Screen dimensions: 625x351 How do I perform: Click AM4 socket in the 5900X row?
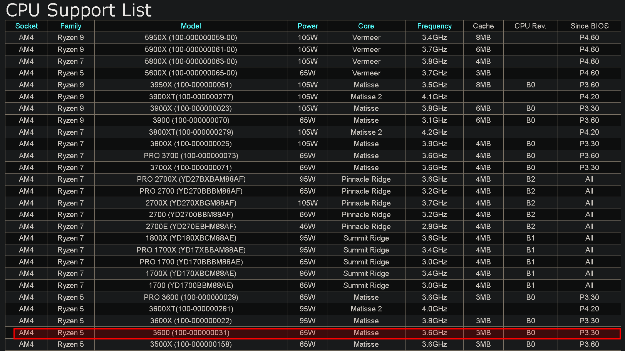[x=26, y=50]
